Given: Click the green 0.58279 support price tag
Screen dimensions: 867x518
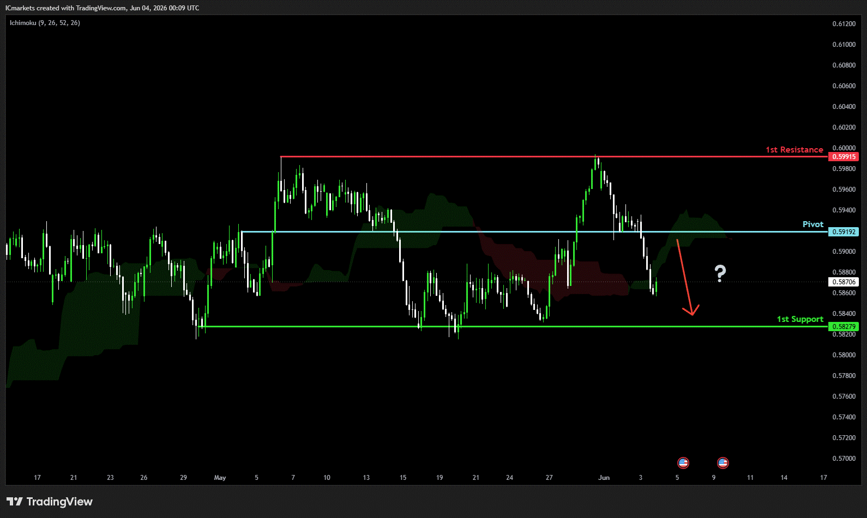Looking at the screenshot, I should point(844,327).
